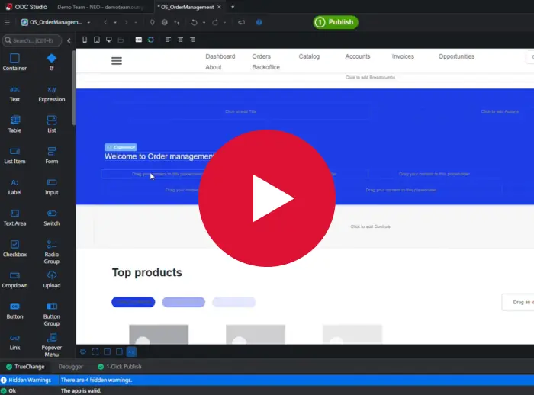This screenshot has width=534, height=395.
Task: Select the Form widget
Action: tap(51, 155)
